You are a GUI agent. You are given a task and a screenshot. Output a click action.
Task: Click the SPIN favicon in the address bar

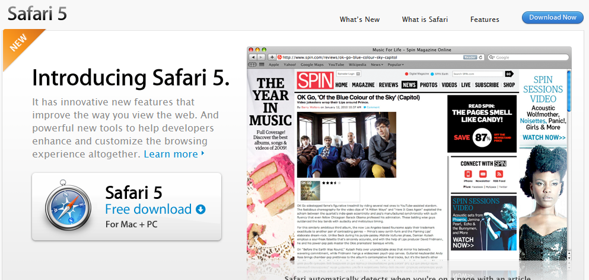[x=279, y=57]
